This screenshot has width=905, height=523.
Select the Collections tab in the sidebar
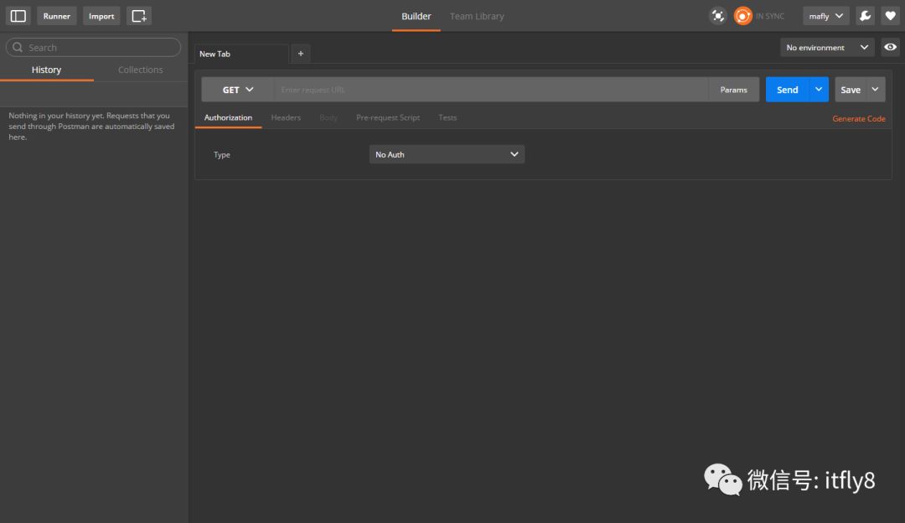coord(140,70)
